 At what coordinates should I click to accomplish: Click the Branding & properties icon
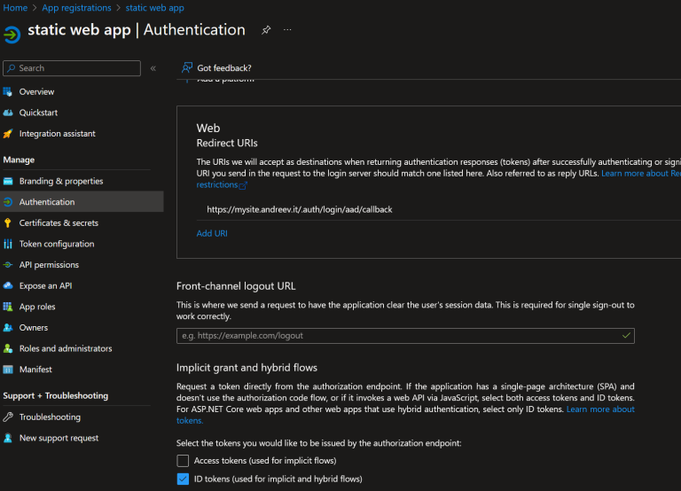8,181
